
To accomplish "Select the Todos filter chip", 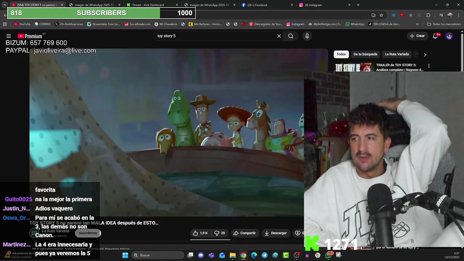I will point(341,54).
